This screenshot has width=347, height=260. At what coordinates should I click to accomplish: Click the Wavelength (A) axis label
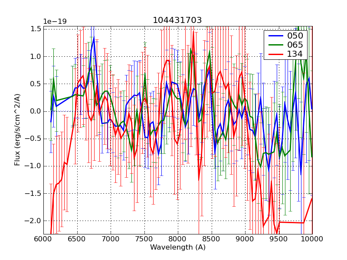pyautogui.click(x=178, y=247)
